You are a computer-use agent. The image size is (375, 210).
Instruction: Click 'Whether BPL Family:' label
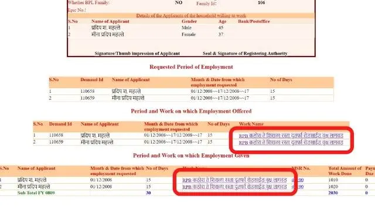pyautogui.click(x=88, y=2)
